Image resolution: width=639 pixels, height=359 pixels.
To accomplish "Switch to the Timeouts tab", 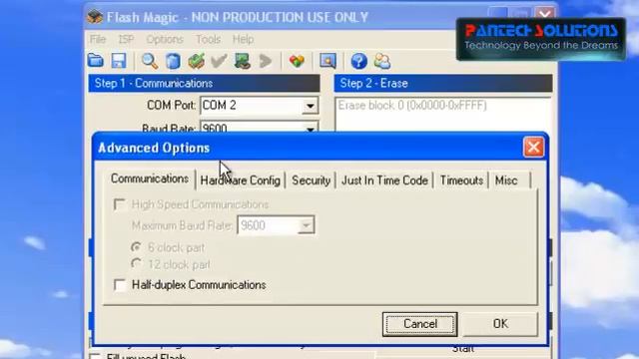I will (461, 180).
